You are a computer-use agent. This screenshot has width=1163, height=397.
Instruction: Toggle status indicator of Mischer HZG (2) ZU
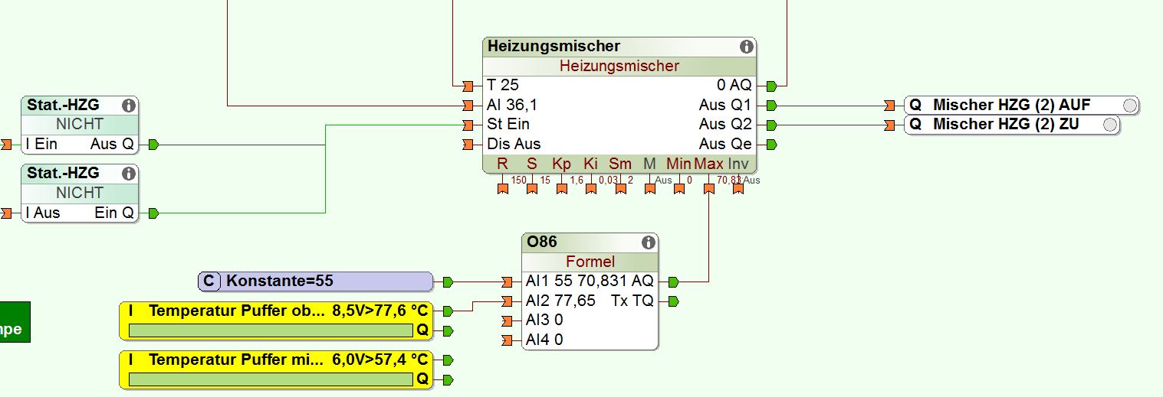click(1109, 125)
